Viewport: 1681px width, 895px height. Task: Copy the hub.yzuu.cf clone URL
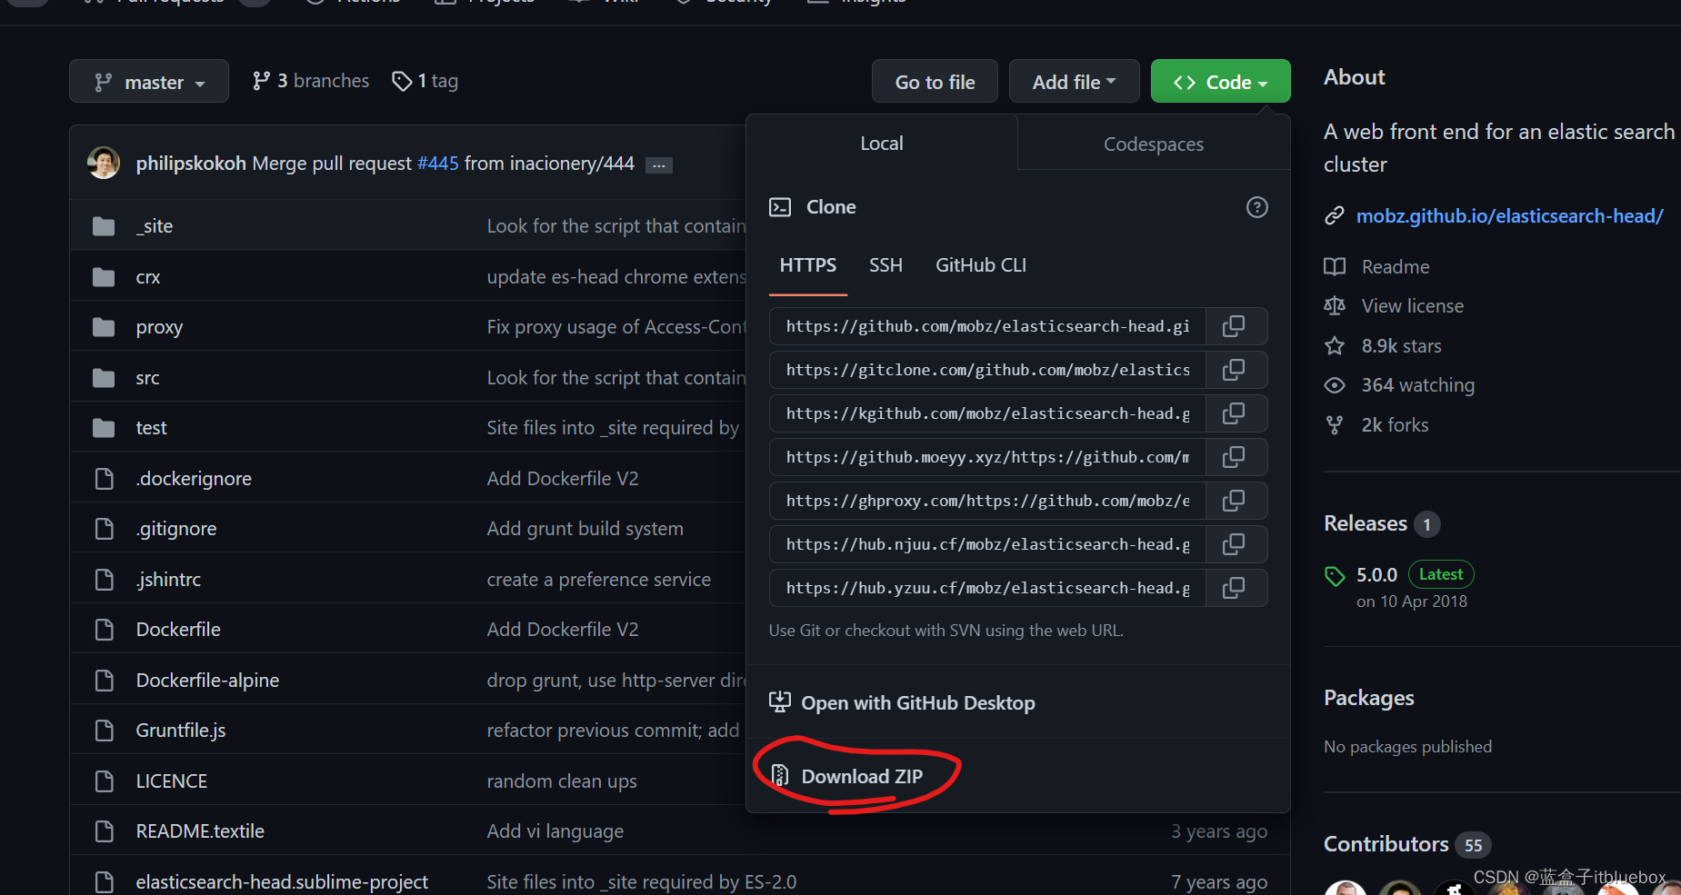(1234, 588)
